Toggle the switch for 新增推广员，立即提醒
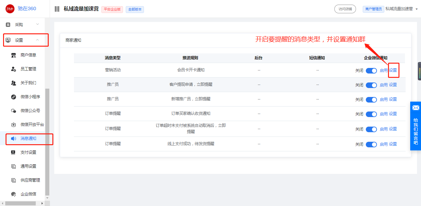Image resolution: width=421 pixels, height=206 pixels. pos(371,100)
